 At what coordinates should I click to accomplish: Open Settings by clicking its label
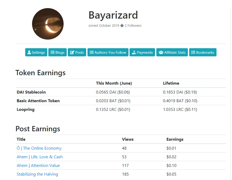tap(38, 52)
